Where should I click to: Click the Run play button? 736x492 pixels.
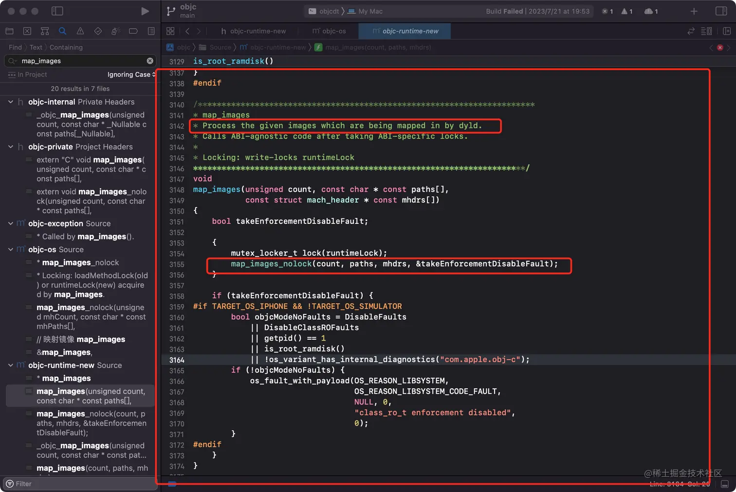click(x=145, y=11)
